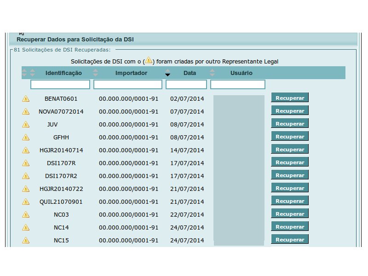This screenshot has height=276, width=368.
Task: Click the warning icon in the legend sentence
Action: [x=149, y=60]
